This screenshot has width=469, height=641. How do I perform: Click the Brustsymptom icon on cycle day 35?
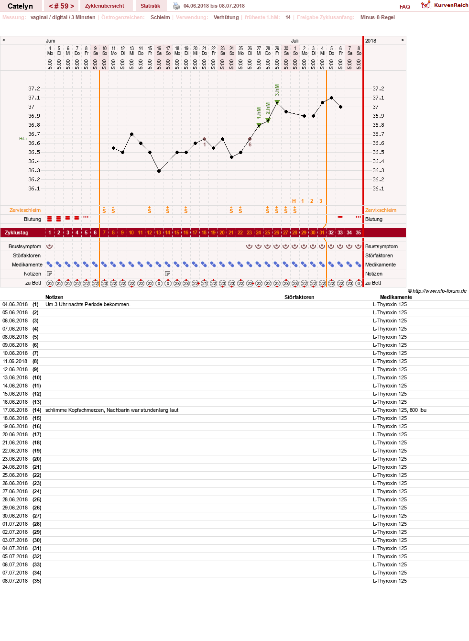click(358, 246)
